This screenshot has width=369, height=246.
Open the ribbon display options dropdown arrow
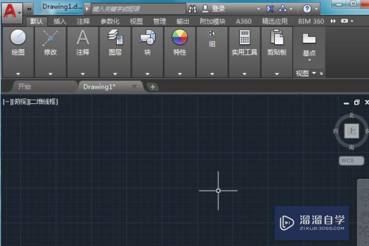coord(352,21)
